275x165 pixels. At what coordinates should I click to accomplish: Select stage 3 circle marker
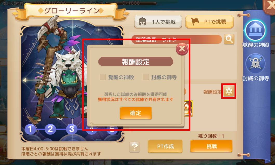point(72,129)
